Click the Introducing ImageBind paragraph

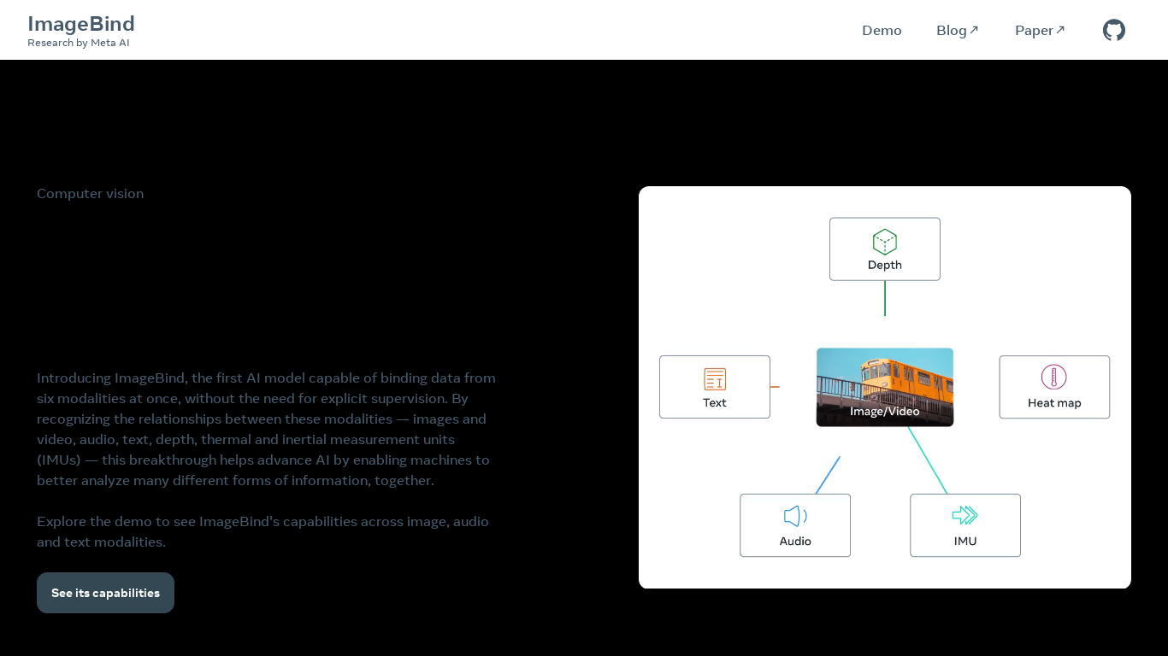[266, 429]
